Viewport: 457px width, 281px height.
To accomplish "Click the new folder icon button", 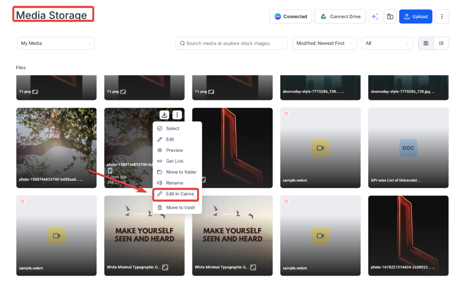I will pyautogui.click(x=390, y=17).
